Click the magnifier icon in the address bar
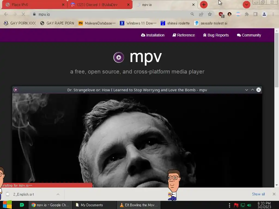Image resolution: width=279 pixels, height=209 pixels. tap(192, 14)
